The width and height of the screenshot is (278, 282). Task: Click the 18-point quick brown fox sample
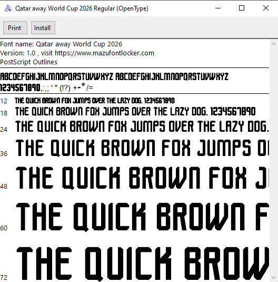tap(135, 111)
